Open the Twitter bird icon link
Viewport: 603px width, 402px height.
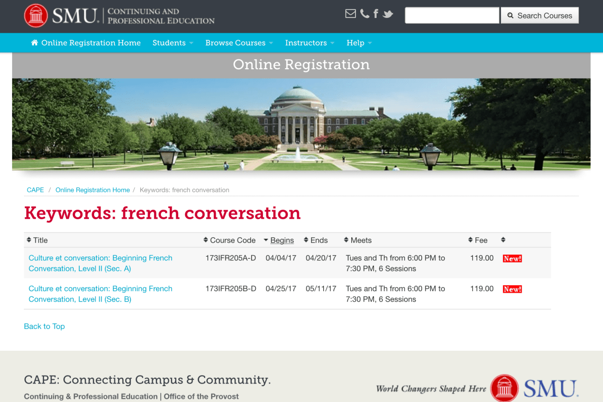388,14
